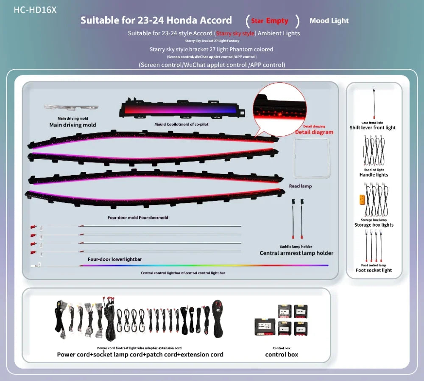Select the foot socket light cables
The image size is (424, 381).
[x=374, y=247]
